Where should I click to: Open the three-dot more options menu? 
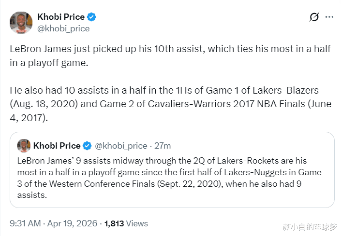329,17
